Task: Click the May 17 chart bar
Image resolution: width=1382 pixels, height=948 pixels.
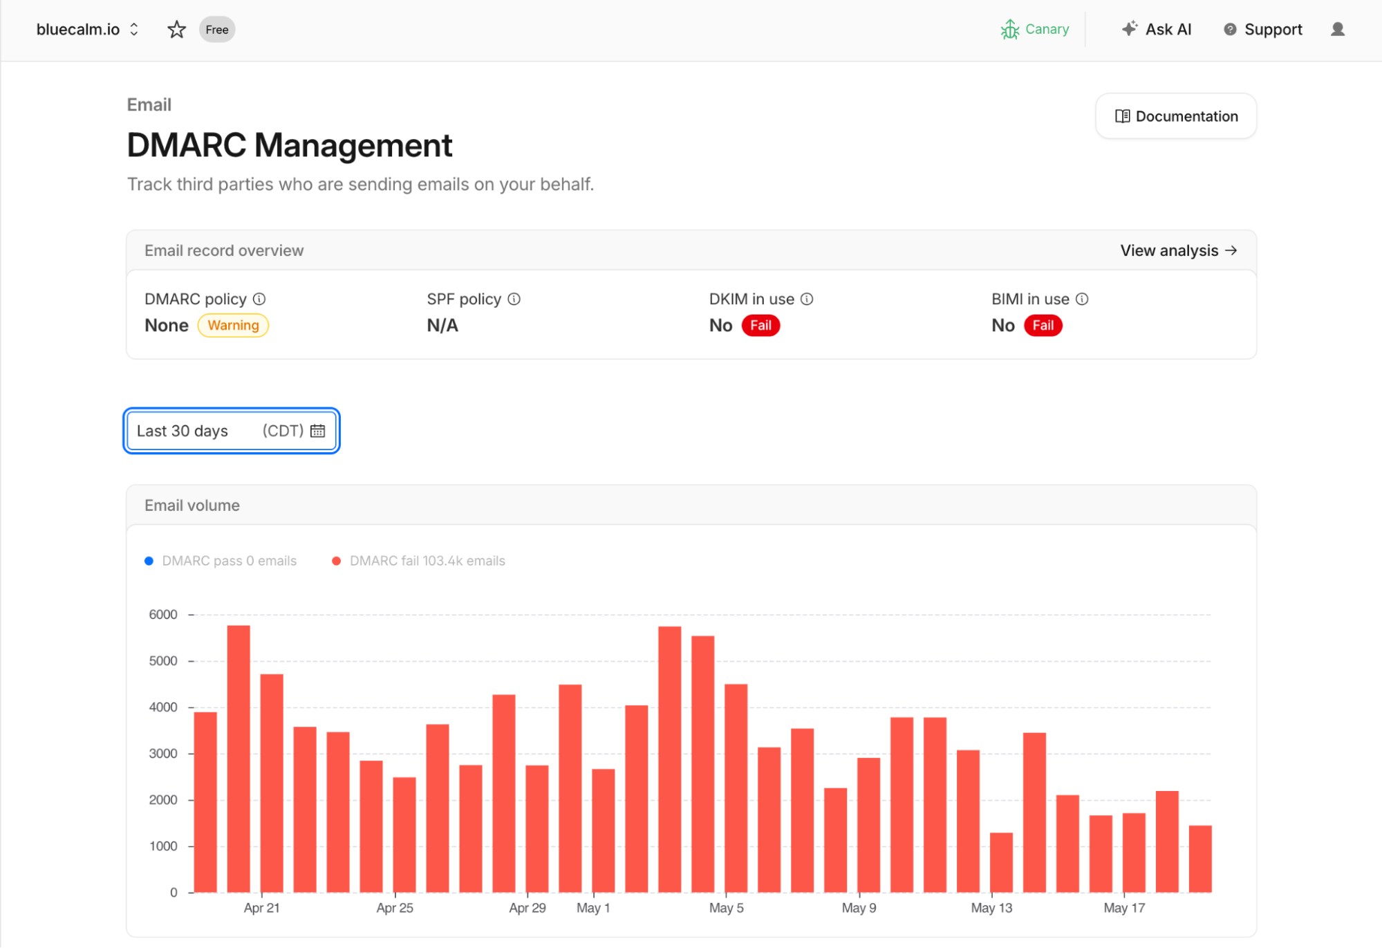Action: pyautogui.click(x=1134, y=853)
